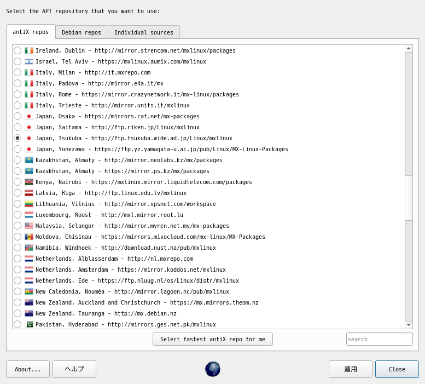Pick the Netherlands, Amsterdam radio button

pos(18,270)
